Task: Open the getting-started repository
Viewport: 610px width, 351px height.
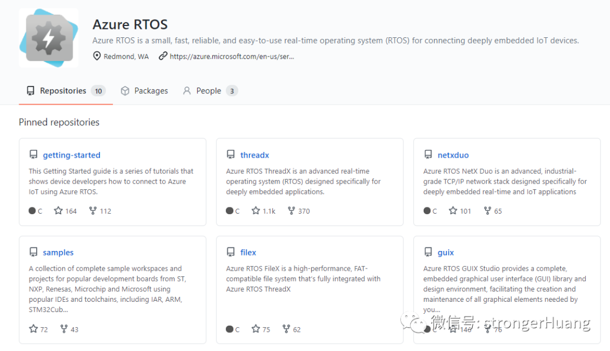Action: (71, 154)
